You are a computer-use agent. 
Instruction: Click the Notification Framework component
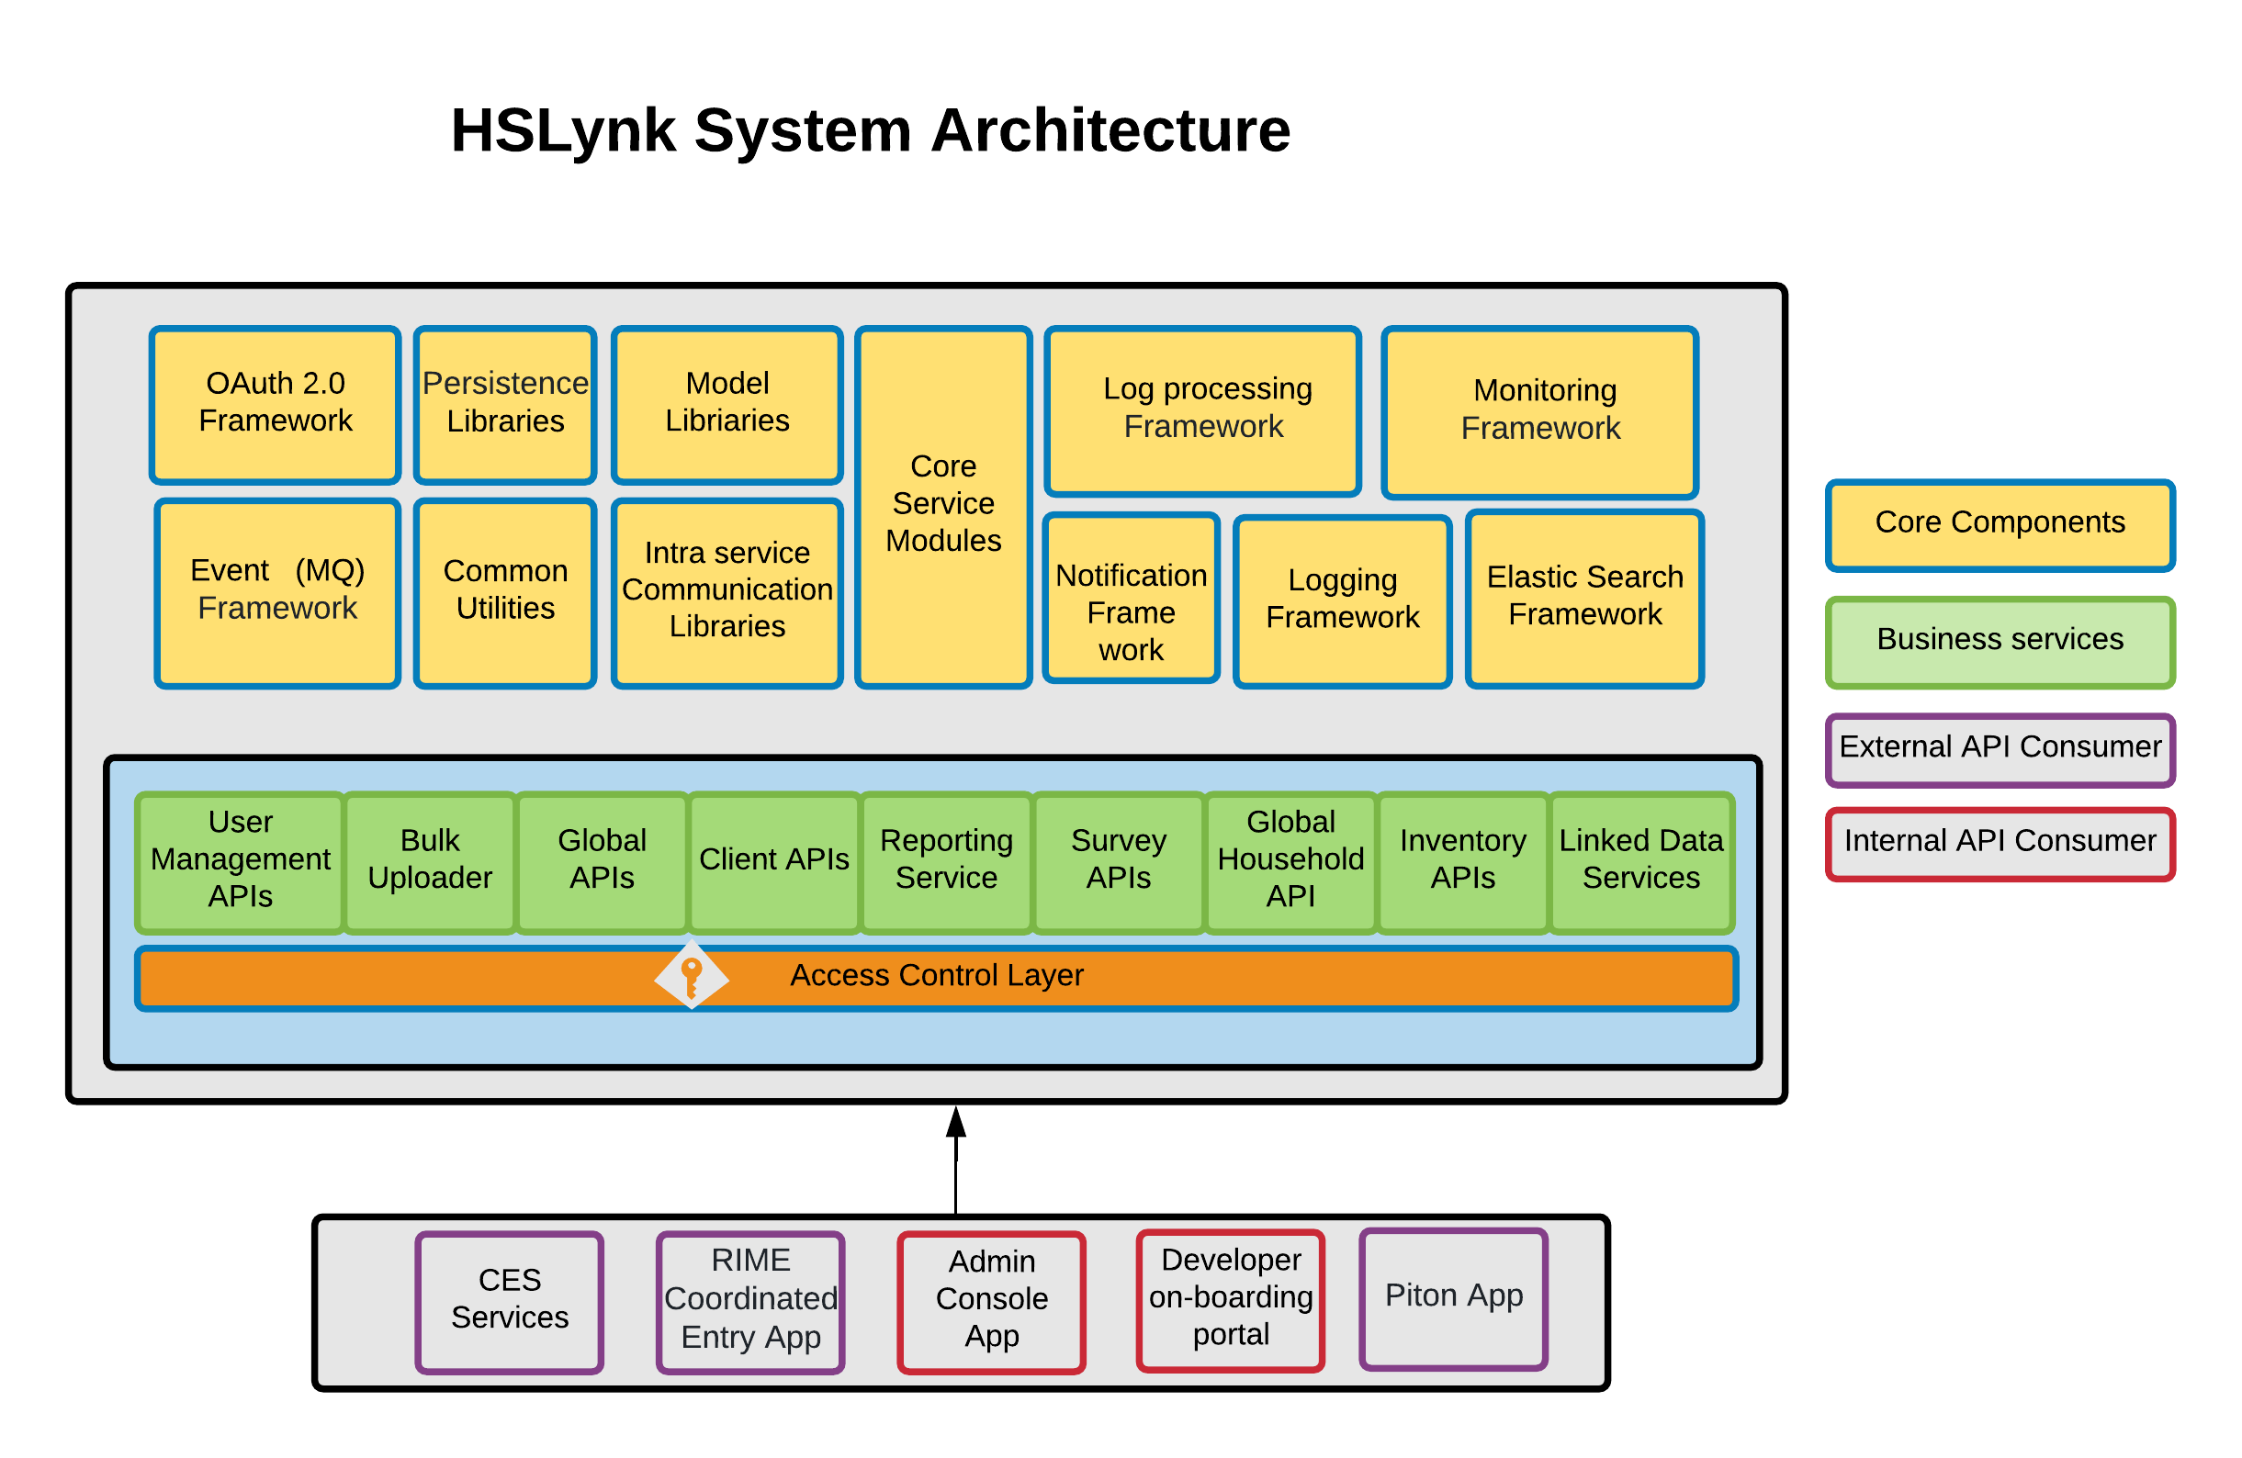click(x=1130, y=599)
